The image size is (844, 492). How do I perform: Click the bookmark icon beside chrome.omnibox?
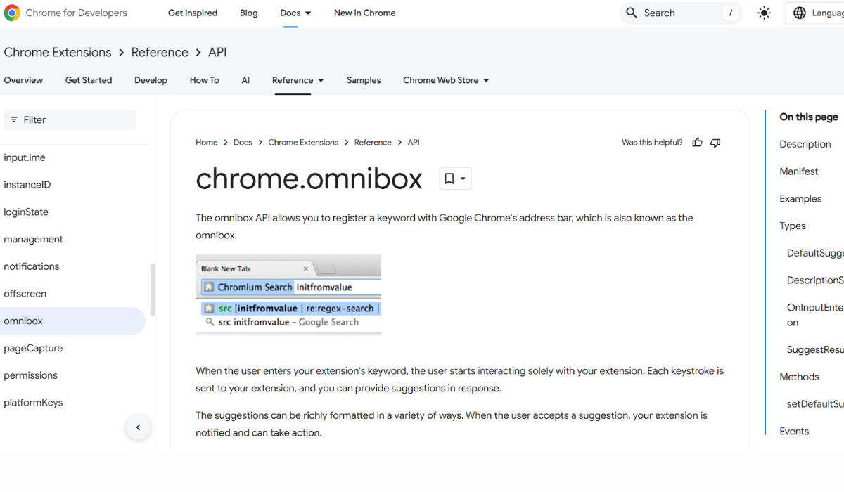pyautogui.click(x=449, y=179)
